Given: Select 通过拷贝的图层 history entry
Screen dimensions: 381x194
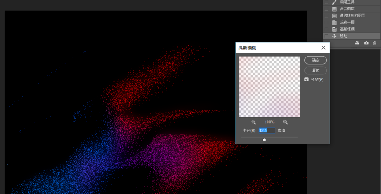Looking at the screenshot, I should pyautogui.click(x=352, y=16).
